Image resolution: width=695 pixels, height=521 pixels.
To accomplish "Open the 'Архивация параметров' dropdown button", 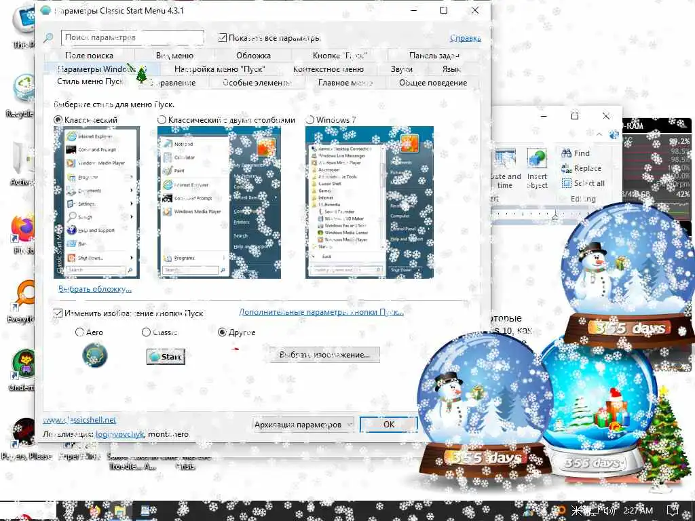I will pos(303,425).
